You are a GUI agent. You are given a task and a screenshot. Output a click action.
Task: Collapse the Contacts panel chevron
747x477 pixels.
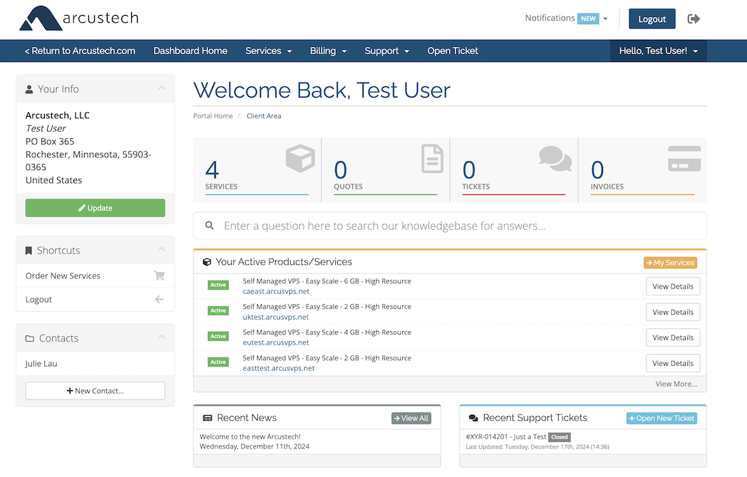162,337
